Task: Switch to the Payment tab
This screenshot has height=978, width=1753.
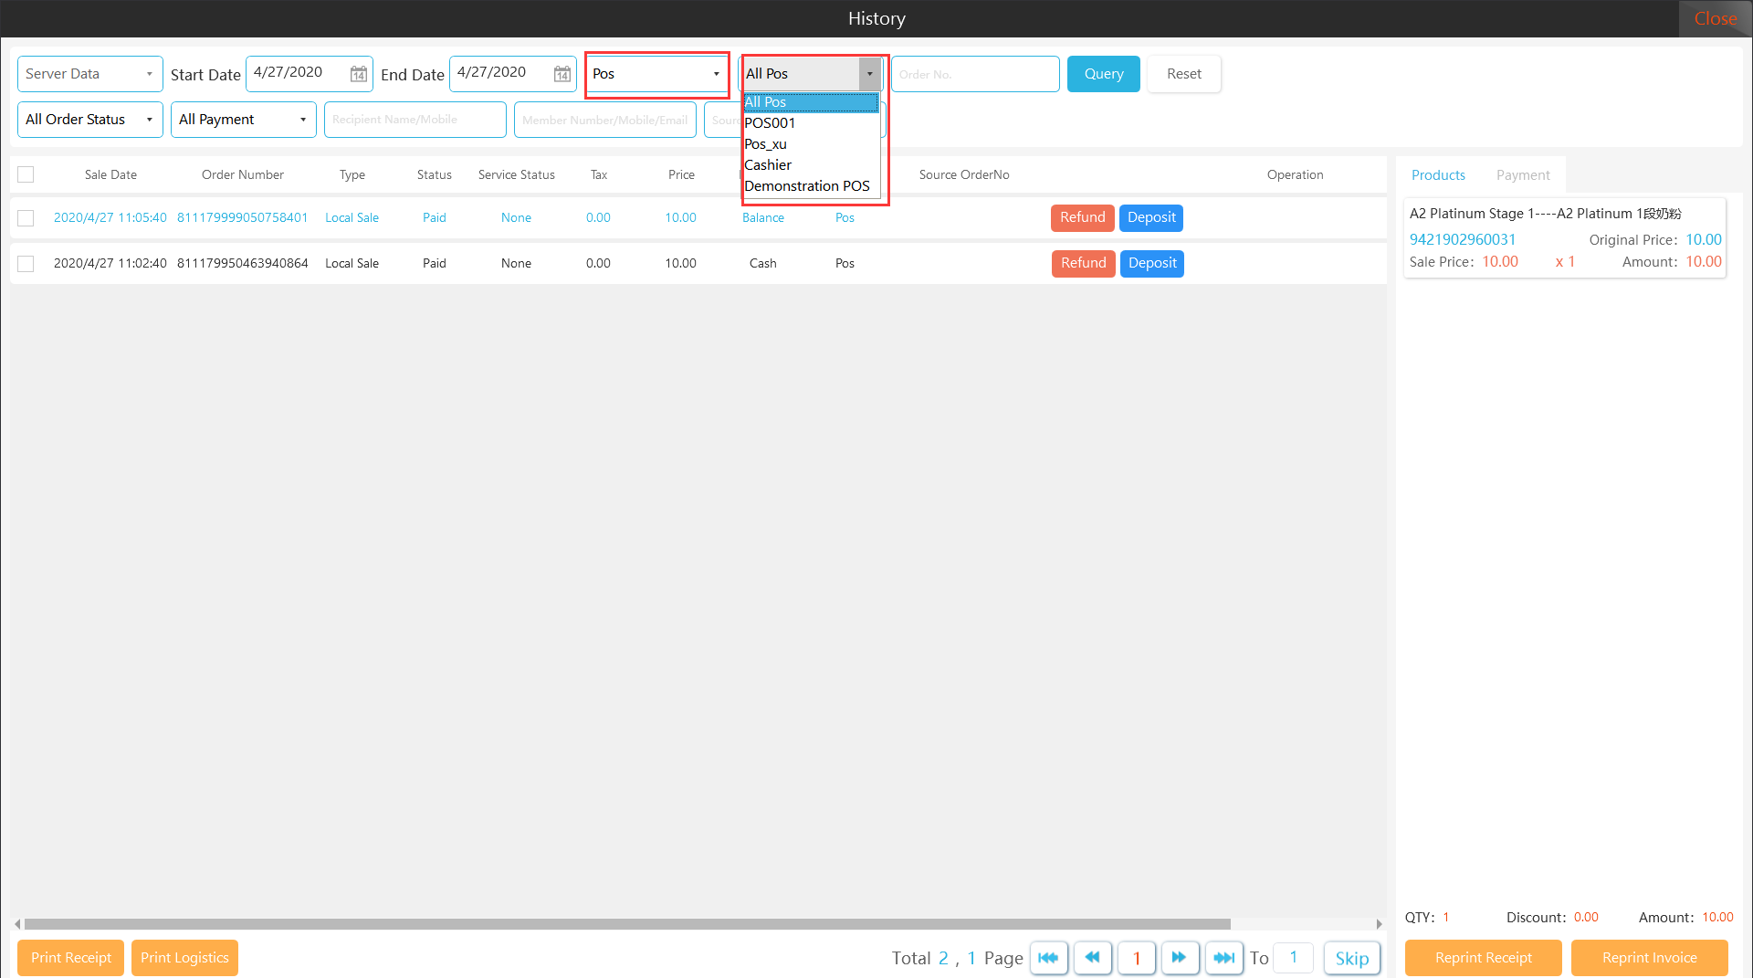Action: [x=1522, y=175]
